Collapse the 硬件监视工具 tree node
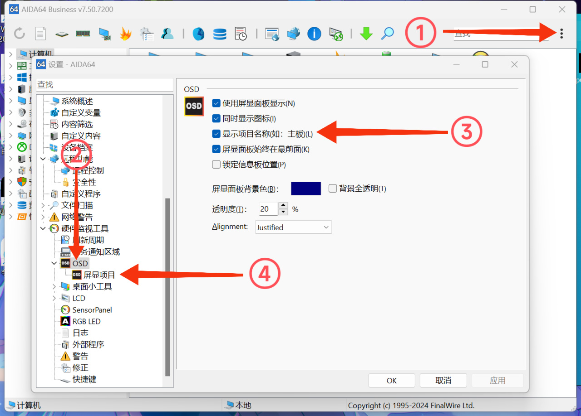 pos(43,228)
